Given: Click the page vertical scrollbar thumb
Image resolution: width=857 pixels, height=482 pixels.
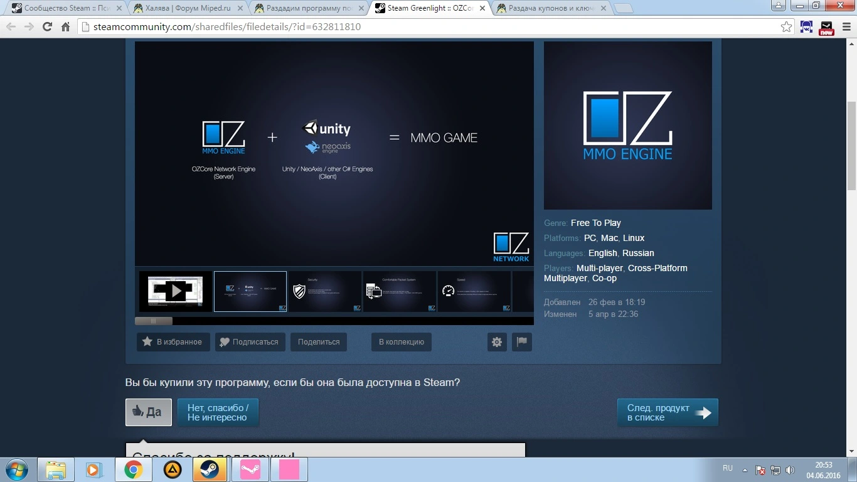Looking at the screenshot, I should [851, 144].
